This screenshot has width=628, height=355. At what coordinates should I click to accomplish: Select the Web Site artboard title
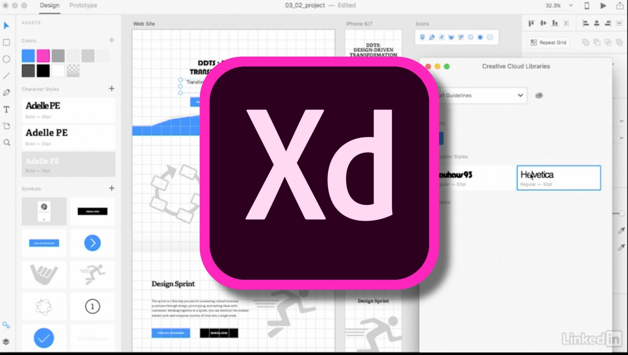[x=144, y=24]
